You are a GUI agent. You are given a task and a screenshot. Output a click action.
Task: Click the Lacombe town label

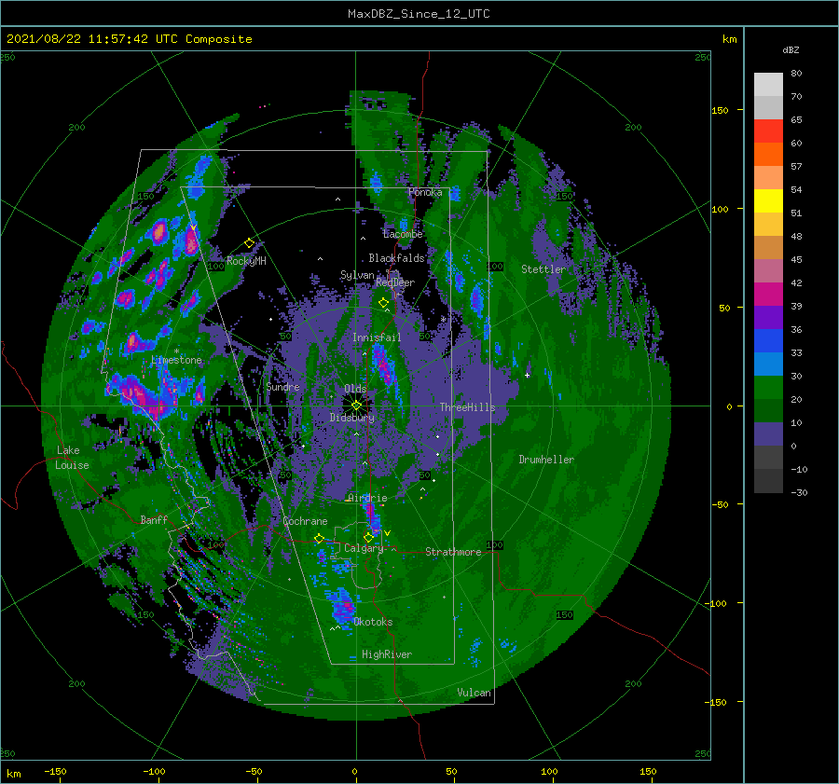click(x=403, y=234)
